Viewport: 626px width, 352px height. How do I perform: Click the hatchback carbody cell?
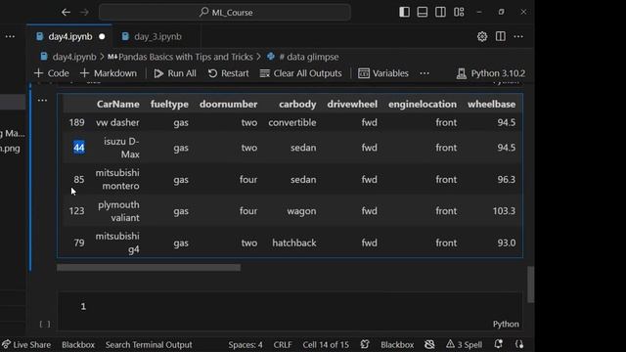point(294,242)
